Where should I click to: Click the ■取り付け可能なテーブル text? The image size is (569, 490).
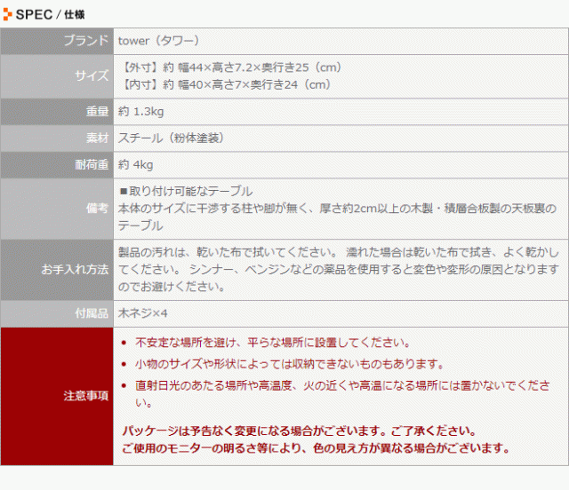[x=186, y=192]
